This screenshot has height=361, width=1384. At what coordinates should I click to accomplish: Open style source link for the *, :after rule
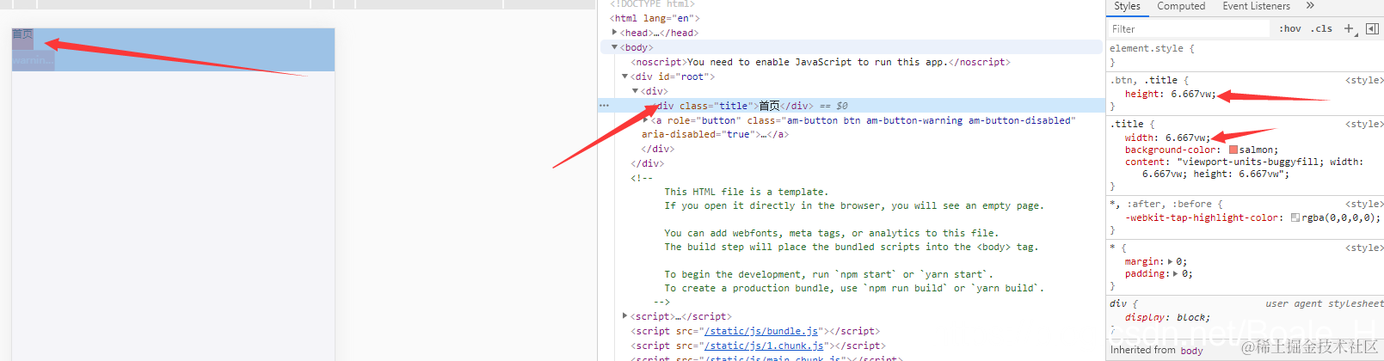point(1364,204)
